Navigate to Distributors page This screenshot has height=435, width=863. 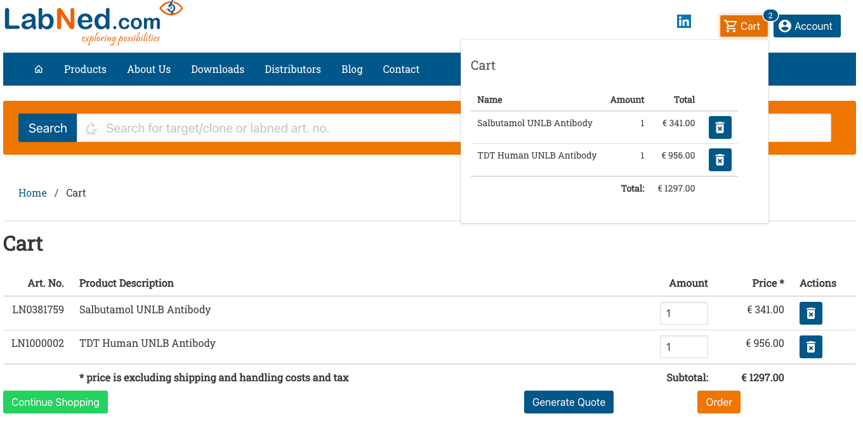pyautogui.click(x=293, y=69)
